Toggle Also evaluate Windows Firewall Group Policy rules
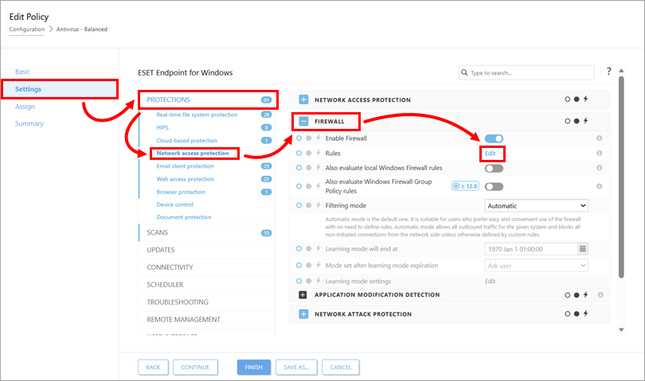This screenshot has height=381, width=645. point(494,186)
